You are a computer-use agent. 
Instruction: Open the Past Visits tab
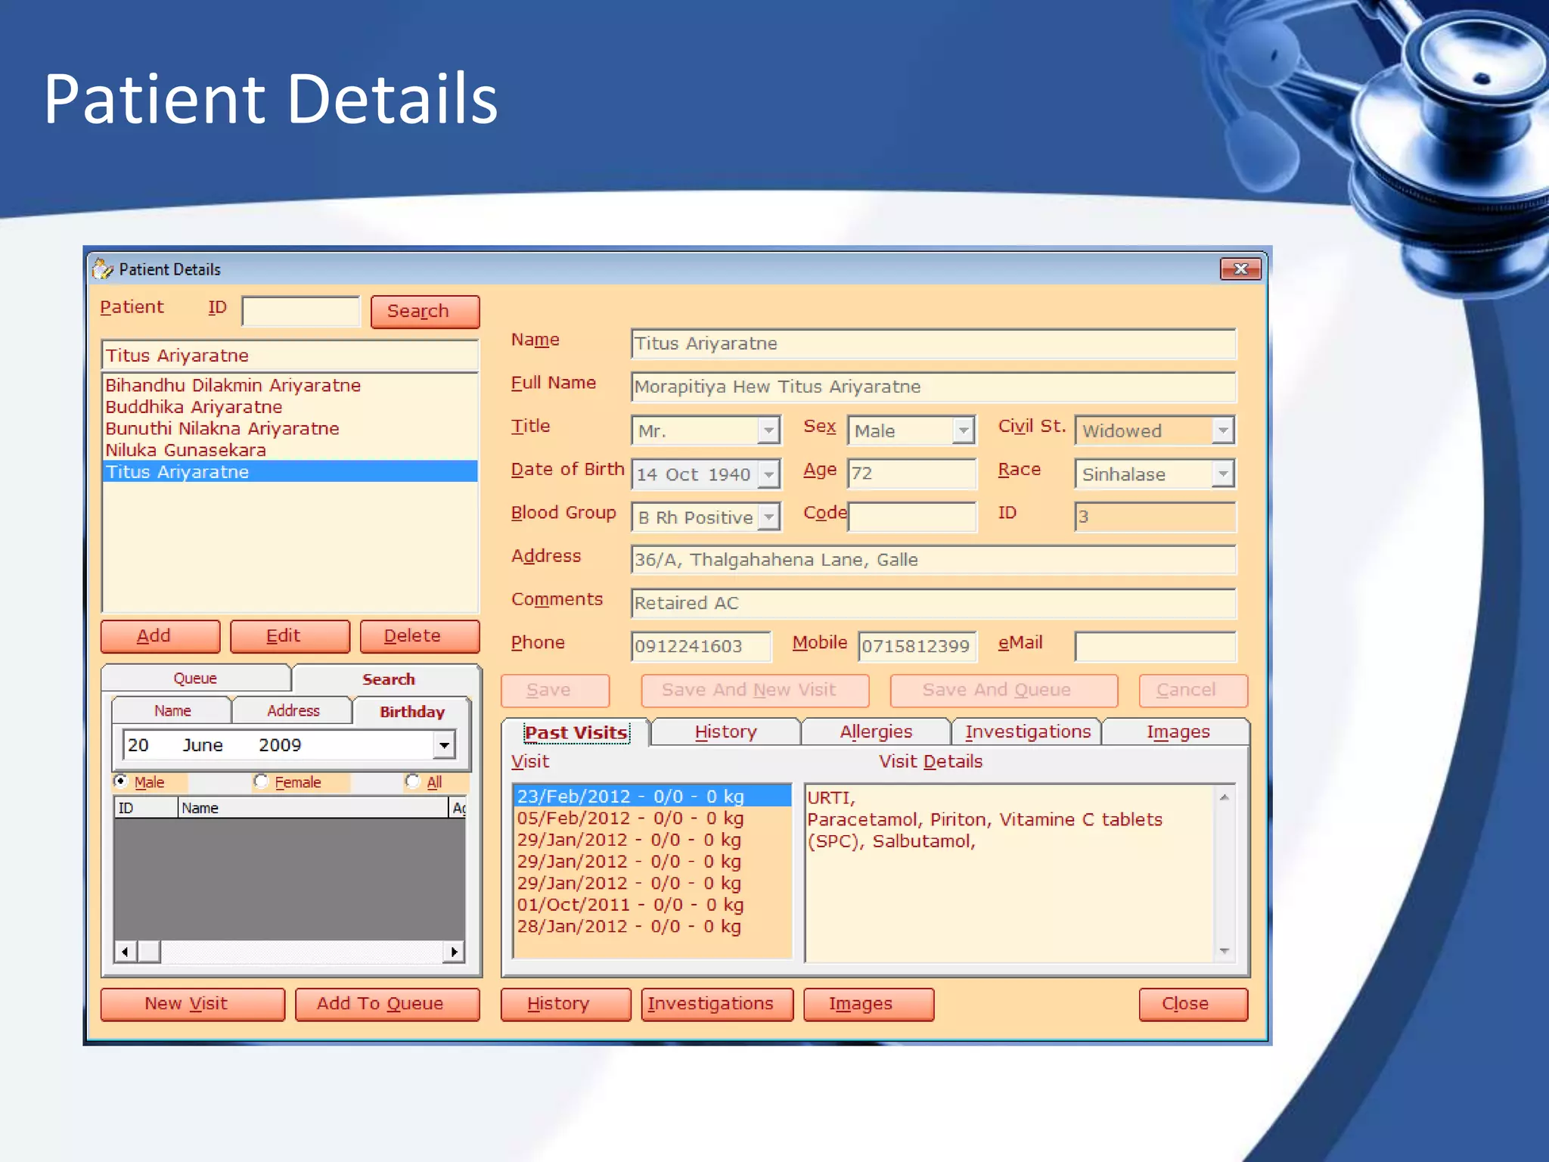[576, 732]
